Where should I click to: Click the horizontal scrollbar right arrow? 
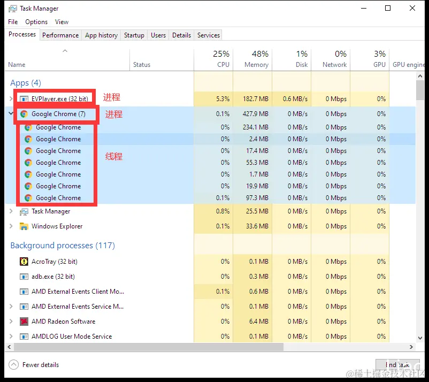411,347
